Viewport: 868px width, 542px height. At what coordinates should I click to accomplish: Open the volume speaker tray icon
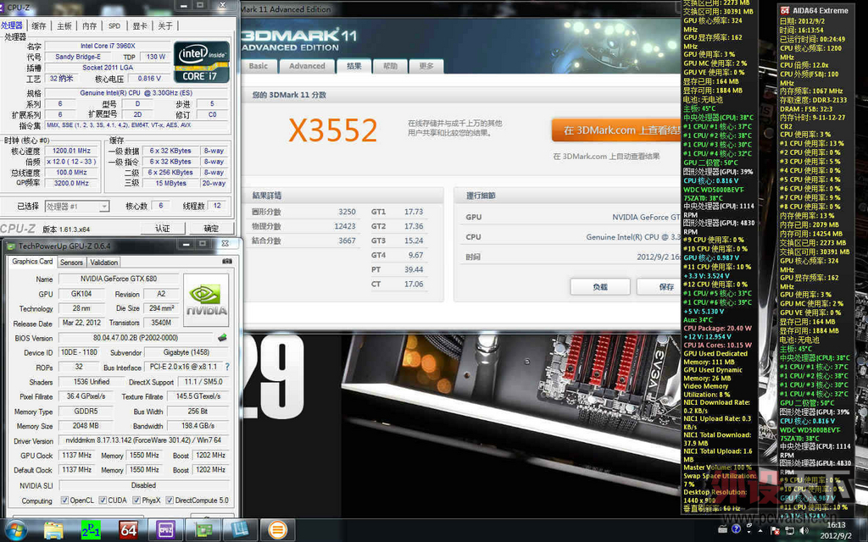click(x=804, y=530)
